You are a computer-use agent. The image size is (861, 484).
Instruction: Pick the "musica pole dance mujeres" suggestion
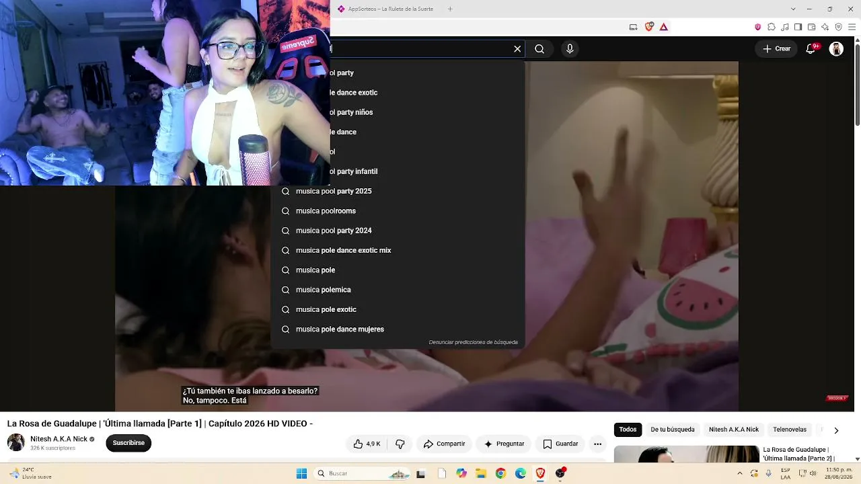click(398, 329)
